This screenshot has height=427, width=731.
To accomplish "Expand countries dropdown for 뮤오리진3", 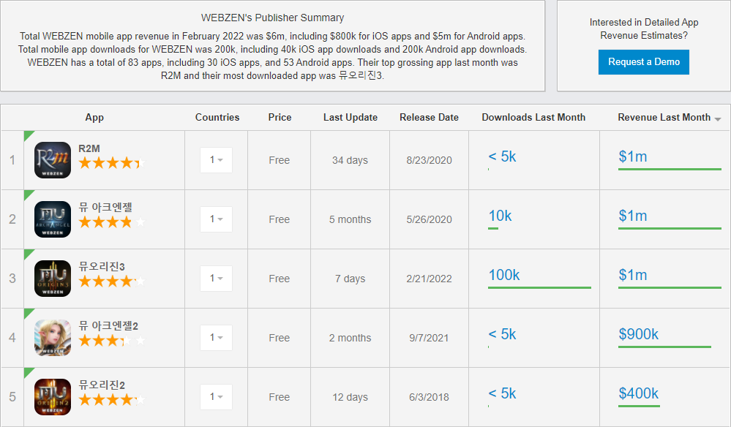I will [217, 279].
